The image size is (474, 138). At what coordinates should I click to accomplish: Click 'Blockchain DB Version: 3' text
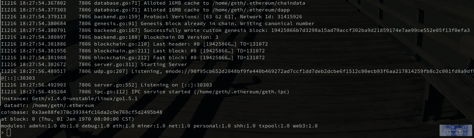coord(181,37)
